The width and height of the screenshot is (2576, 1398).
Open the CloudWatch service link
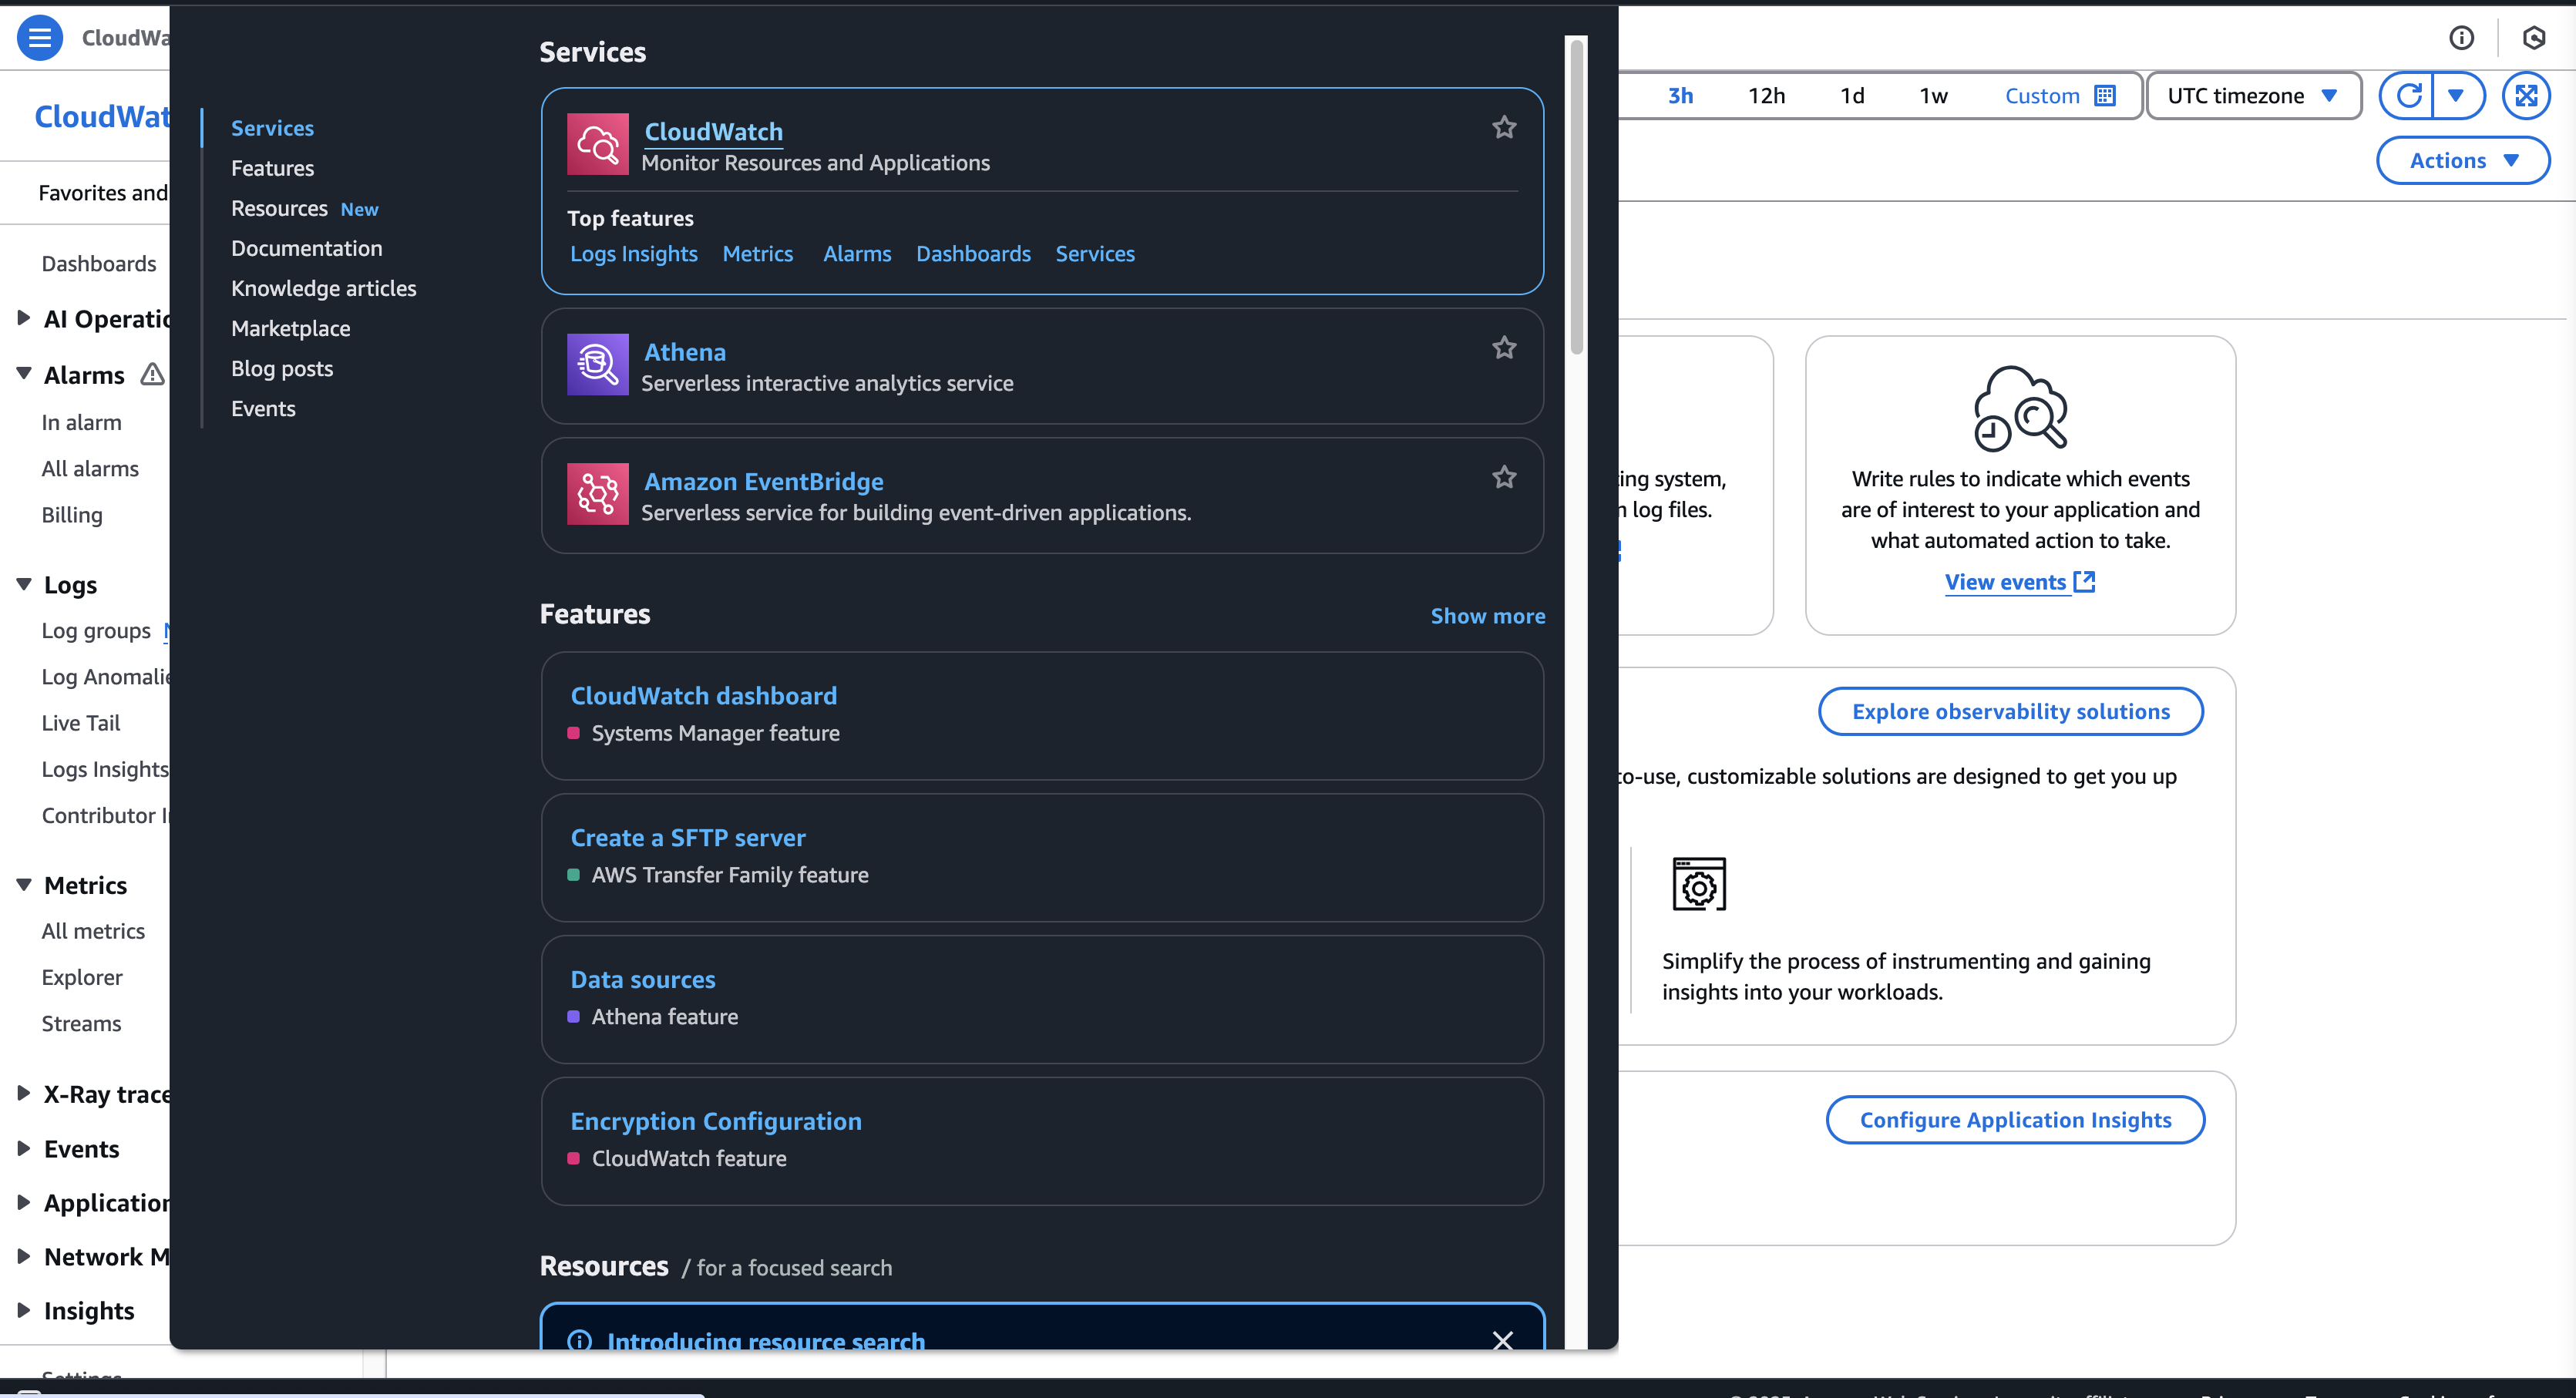(713, 131)
